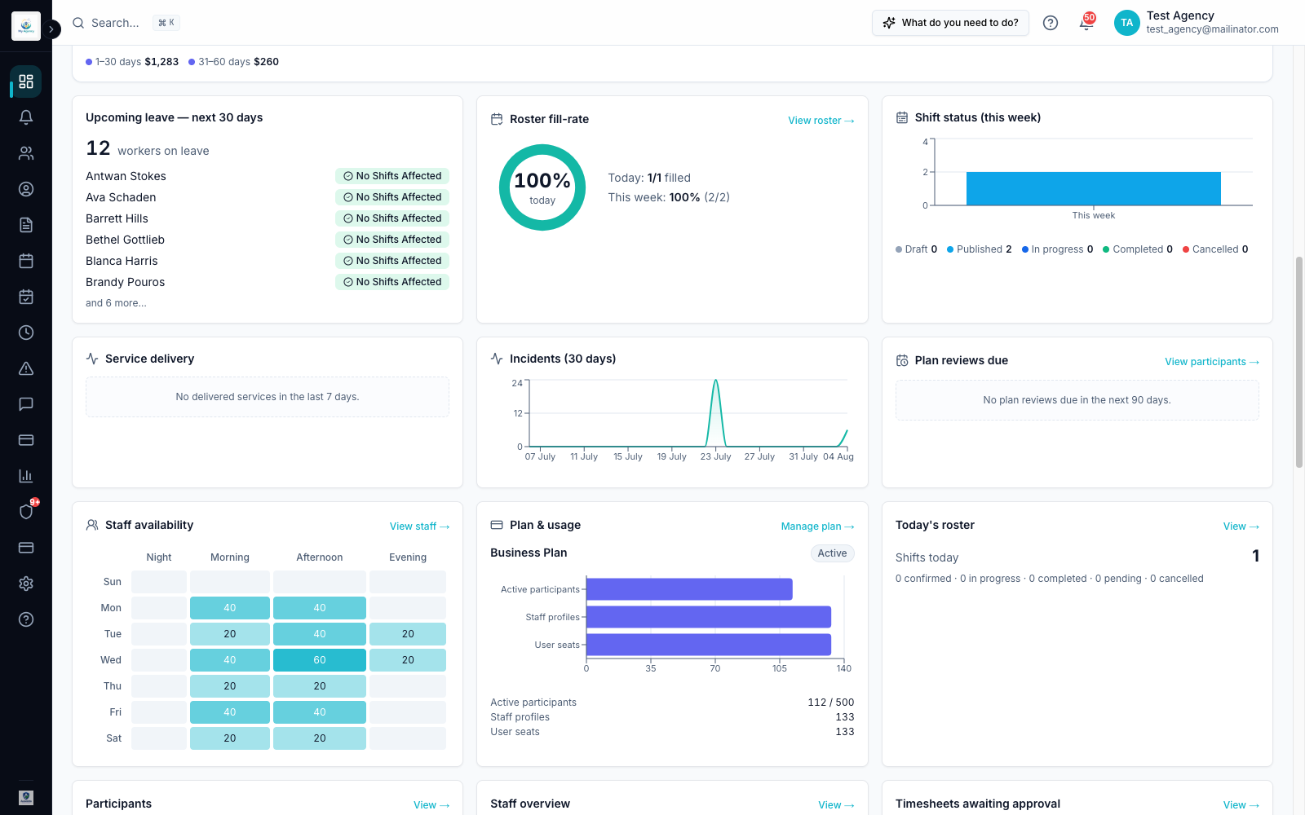Select Ava Schaden in upcoming leave list
Image resolution: width=1305 pixels, height=815 pixels.
click(x=121, y=197)
